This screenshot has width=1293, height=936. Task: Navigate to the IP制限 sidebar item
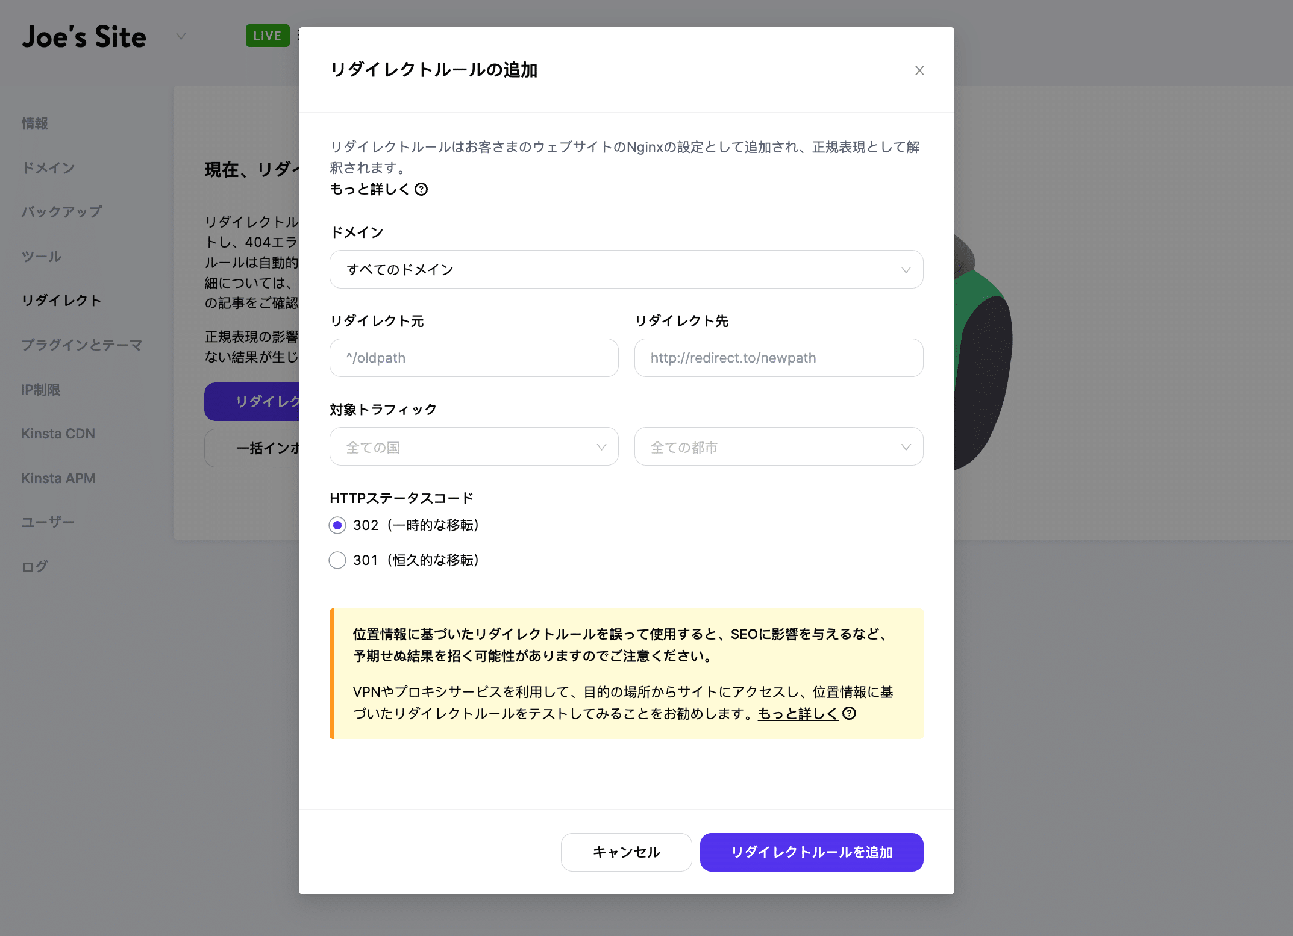coord(40,389)
